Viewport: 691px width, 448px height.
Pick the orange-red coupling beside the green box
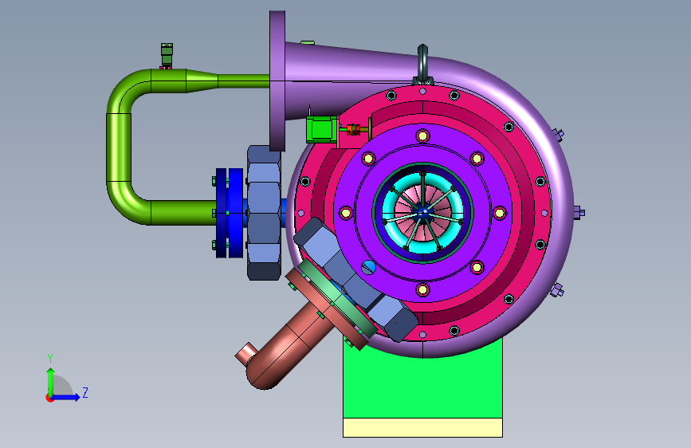pos(353,130)
